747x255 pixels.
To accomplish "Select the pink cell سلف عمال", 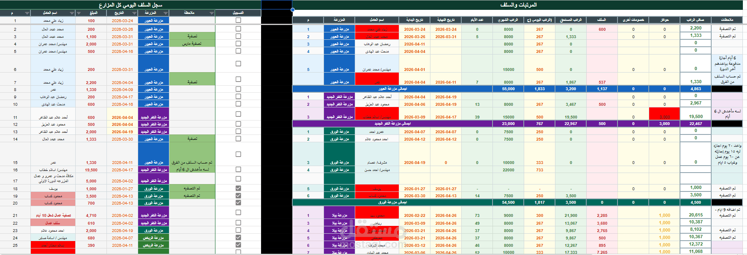I will click(53, 223).
